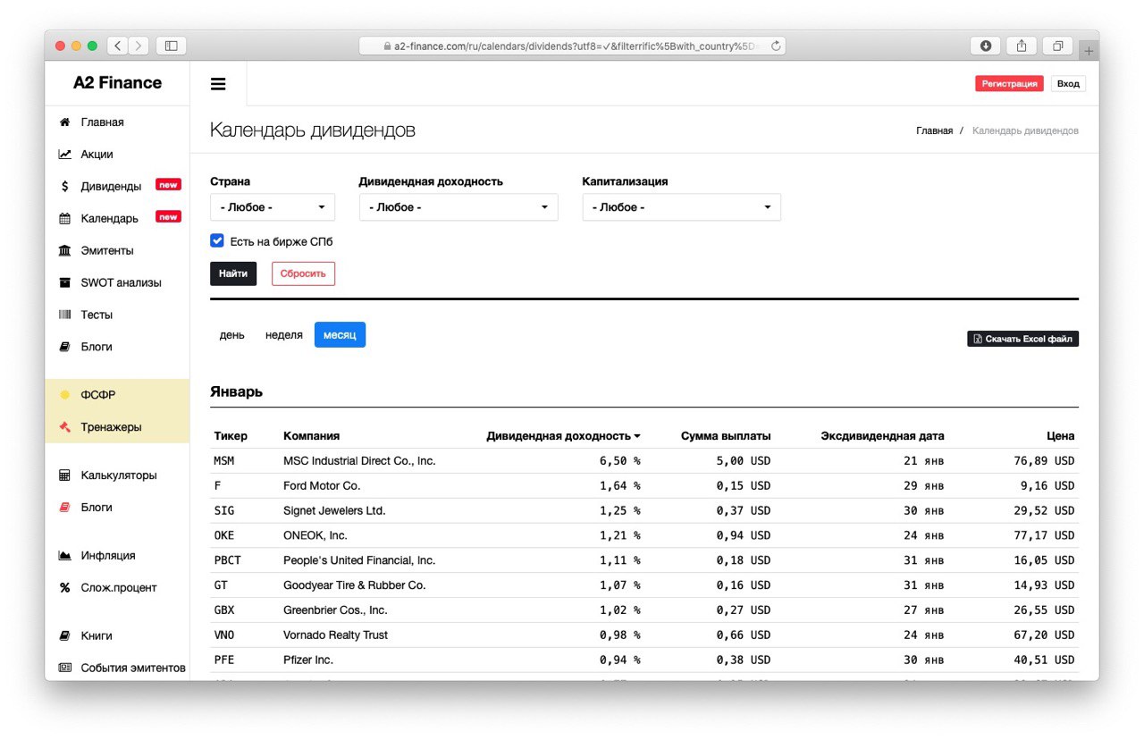Click the Эксдивидендная дата column header
This screenshot has width=1144, height=740.
tap(882, 436)
